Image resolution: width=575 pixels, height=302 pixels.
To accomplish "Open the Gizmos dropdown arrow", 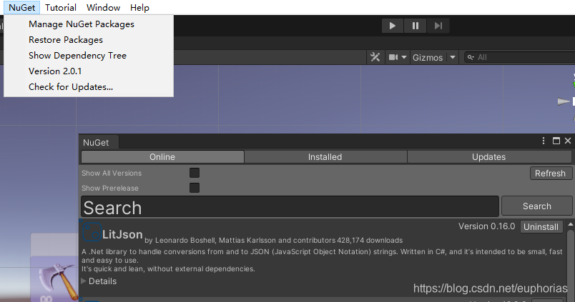I will pyautogui.click(x=453, y=57).
